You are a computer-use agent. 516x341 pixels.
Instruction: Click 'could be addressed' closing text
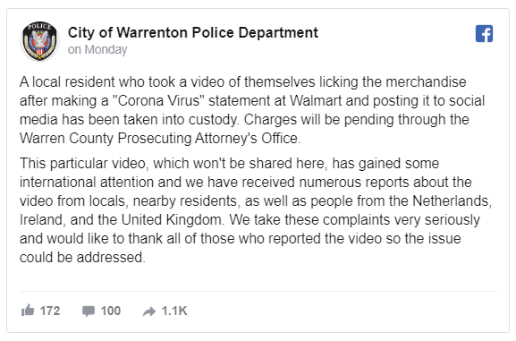pyautogui.click(x=82, y=257)
